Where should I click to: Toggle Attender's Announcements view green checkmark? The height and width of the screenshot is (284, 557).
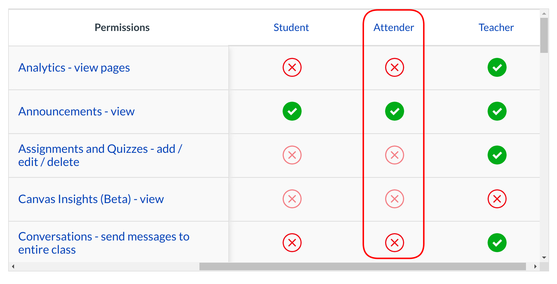[394, 111]
